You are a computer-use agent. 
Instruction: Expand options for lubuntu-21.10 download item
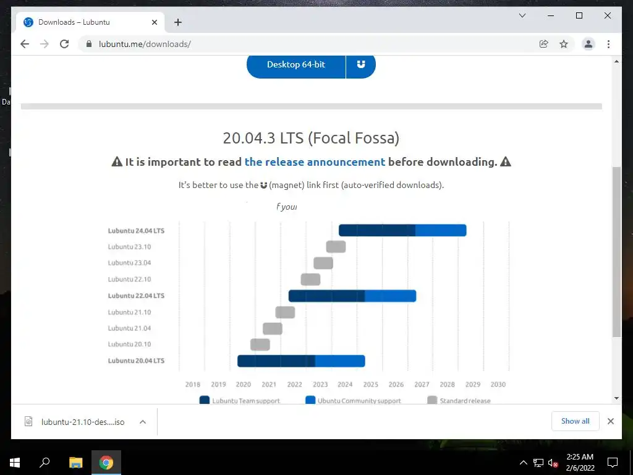pos(143,422)
